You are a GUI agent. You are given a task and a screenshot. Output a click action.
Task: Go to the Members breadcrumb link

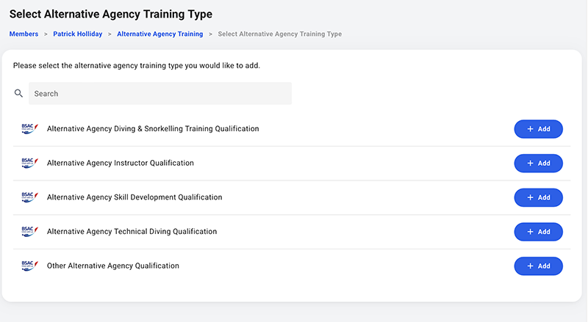pyautogui.click(x=24, y=34)
